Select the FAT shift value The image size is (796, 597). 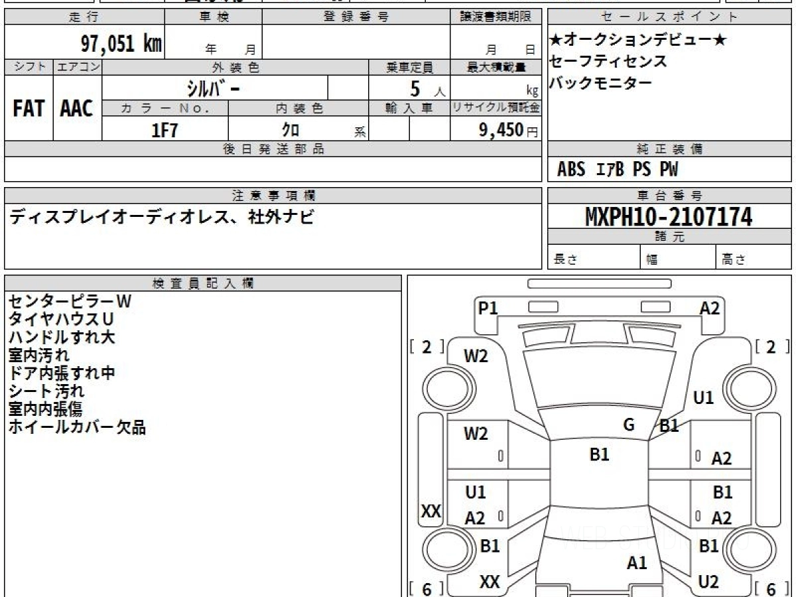[x=29, y=109]
